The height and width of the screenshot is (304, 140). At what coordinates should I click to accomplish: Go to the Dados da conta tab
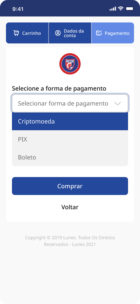tap(70, 33)
